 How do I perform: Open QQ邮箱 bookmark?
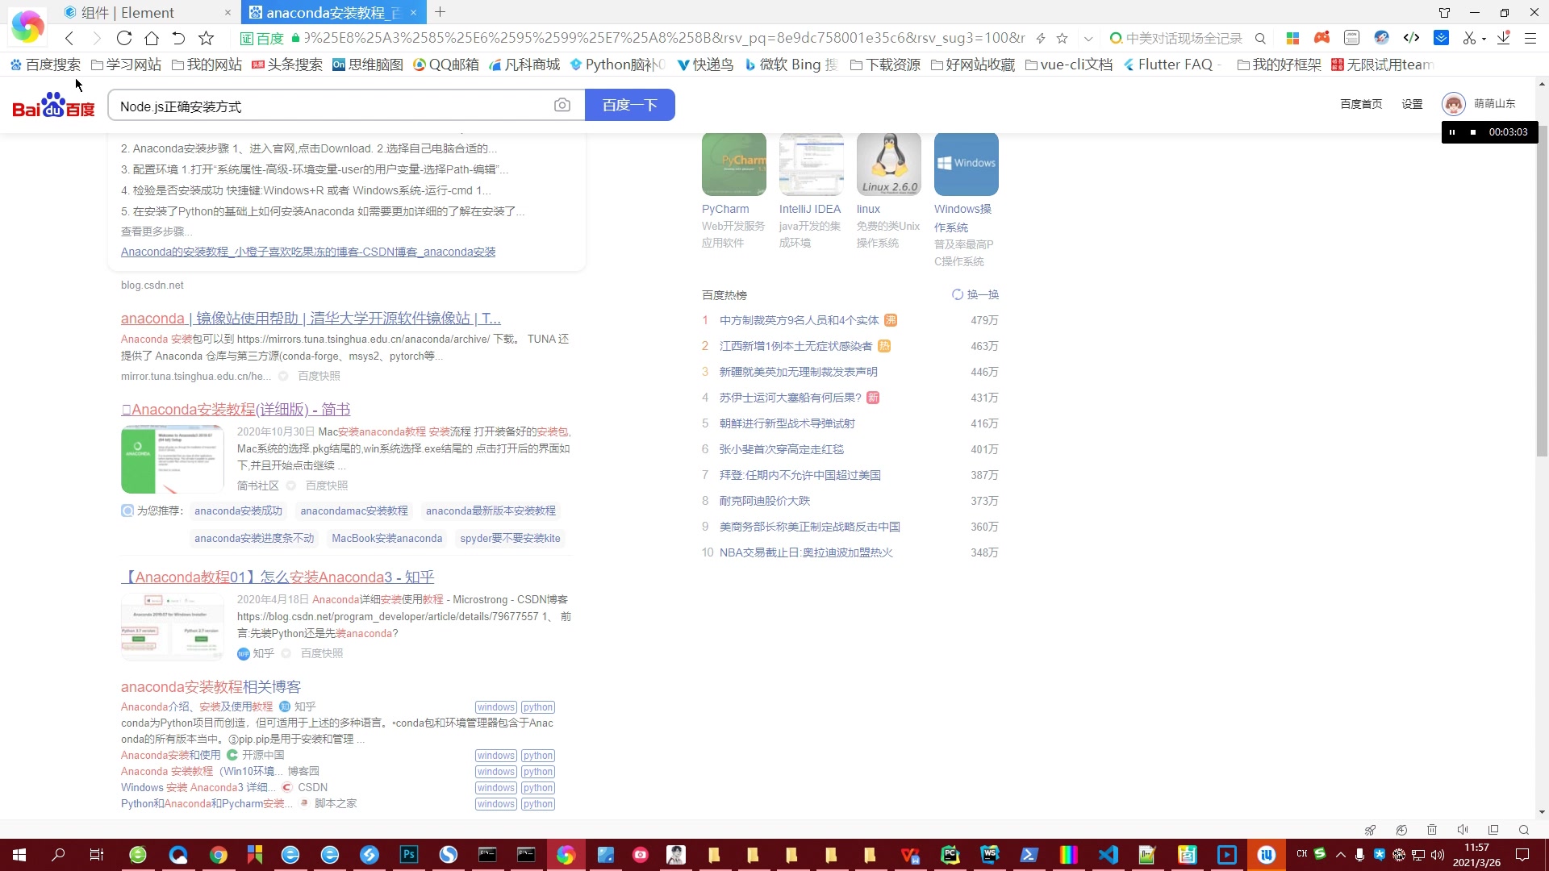click(x=445, y=65)
